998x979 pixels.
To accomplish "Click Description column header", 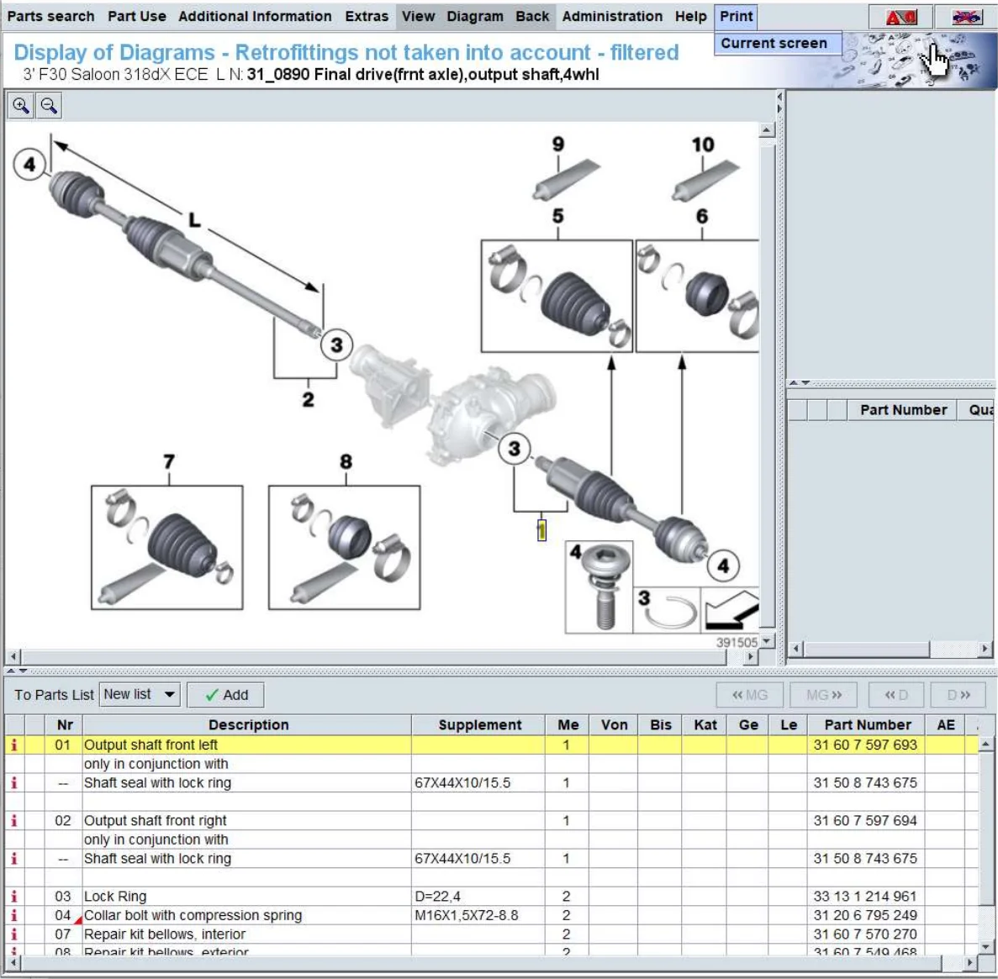I will [x=248, y=724].
